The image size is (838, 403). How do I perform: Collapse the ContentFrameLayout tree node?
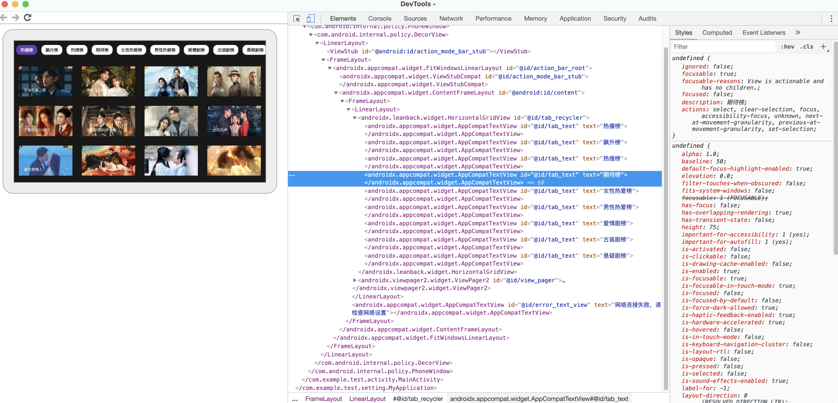pos(336,93)
